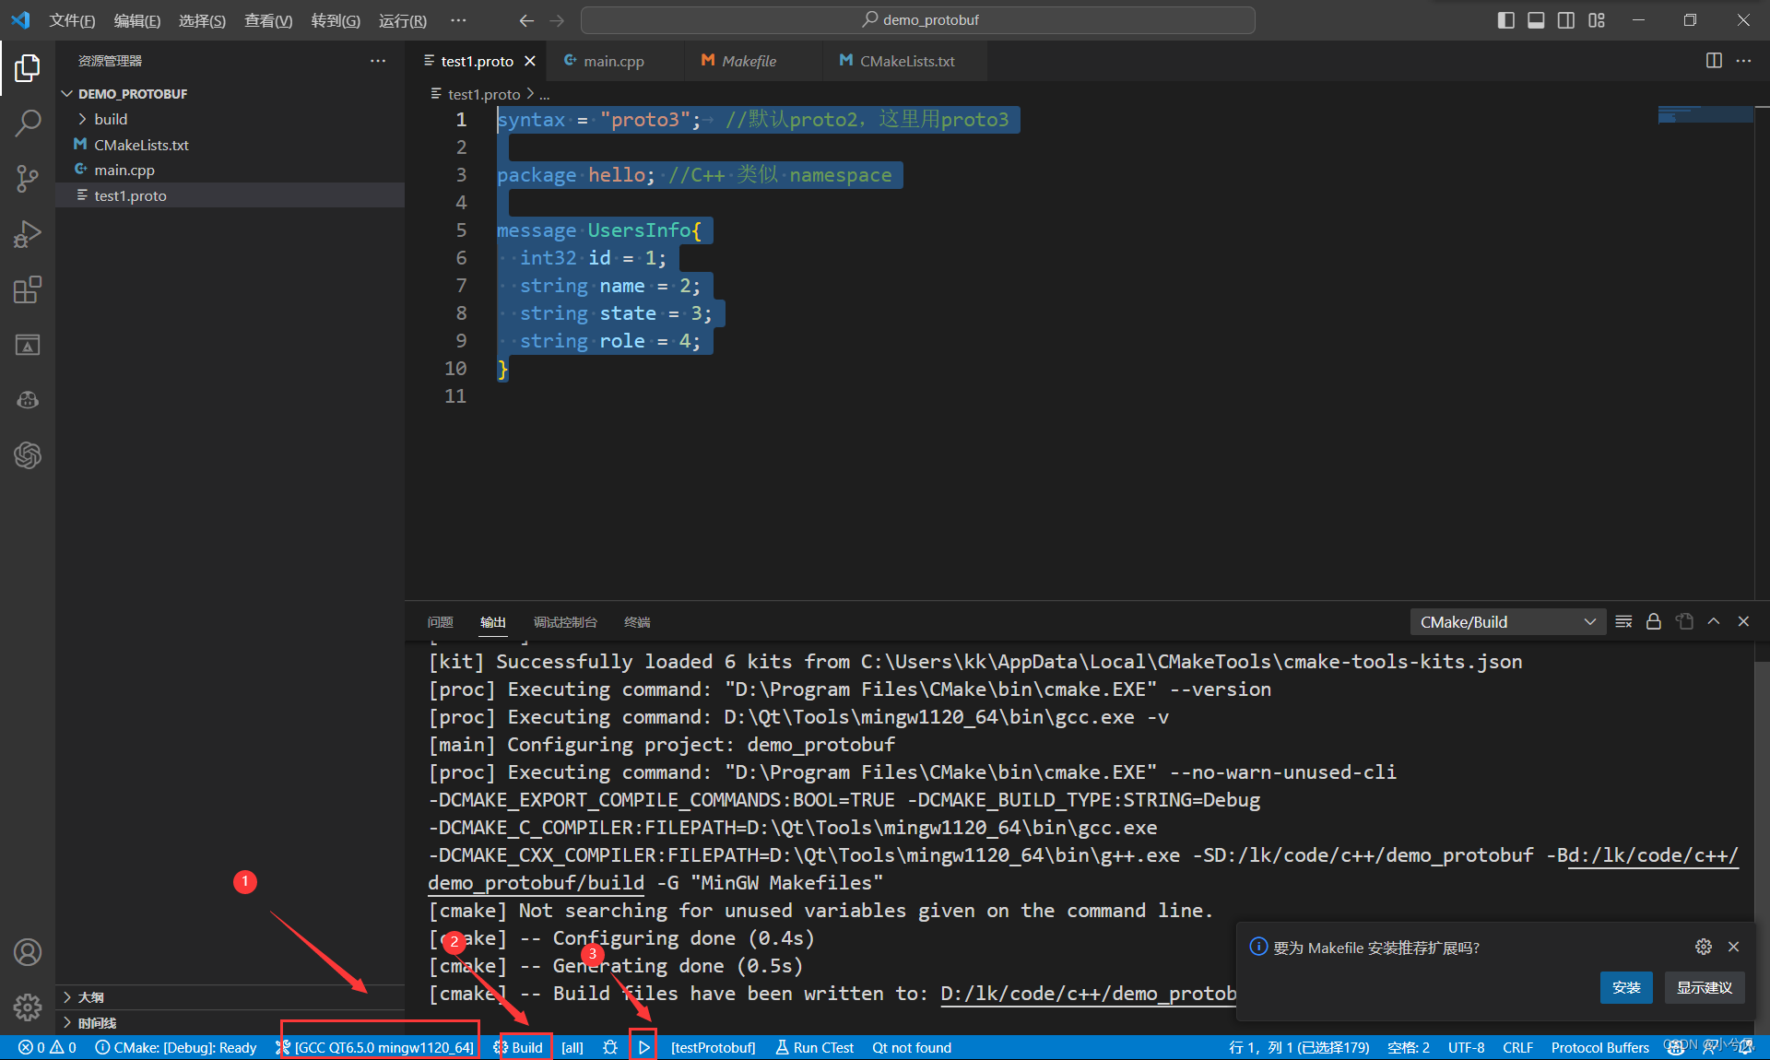This screenshot has height=1060, width=1770.
Task: Open the Explorer view in activity bar
Action: coord(28,67)
